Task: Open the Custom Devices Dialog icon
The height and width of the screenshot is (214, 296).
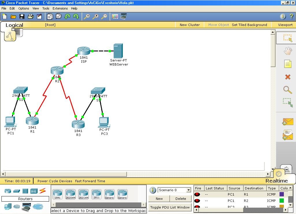Action: pyautogui.click(x=123, y=16)
